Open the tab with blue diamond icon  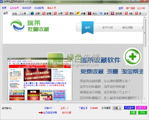pyautogui.click(x=104, y=14)
